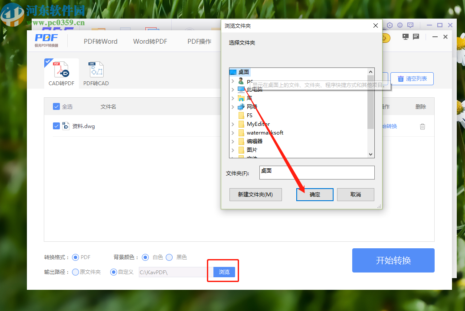The height and width of the screenshot is (311, 465).
Task: Click the 文件夹(F) name field
Action: click(317, 172)
